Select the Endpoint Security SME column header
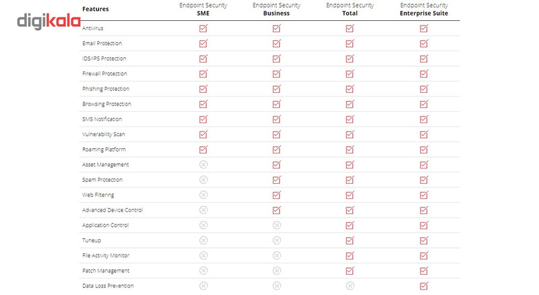This screenshot has height=295, width=539. pyautogui.click(x=203, y=9)
